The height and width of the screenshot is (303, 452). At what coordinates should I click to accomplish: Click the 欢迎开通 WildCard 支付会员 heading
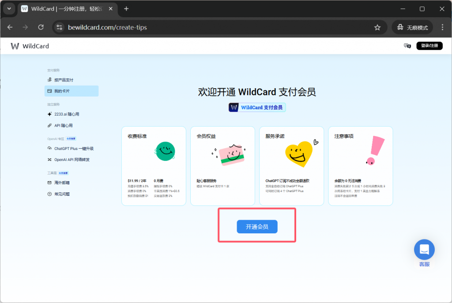257,92
